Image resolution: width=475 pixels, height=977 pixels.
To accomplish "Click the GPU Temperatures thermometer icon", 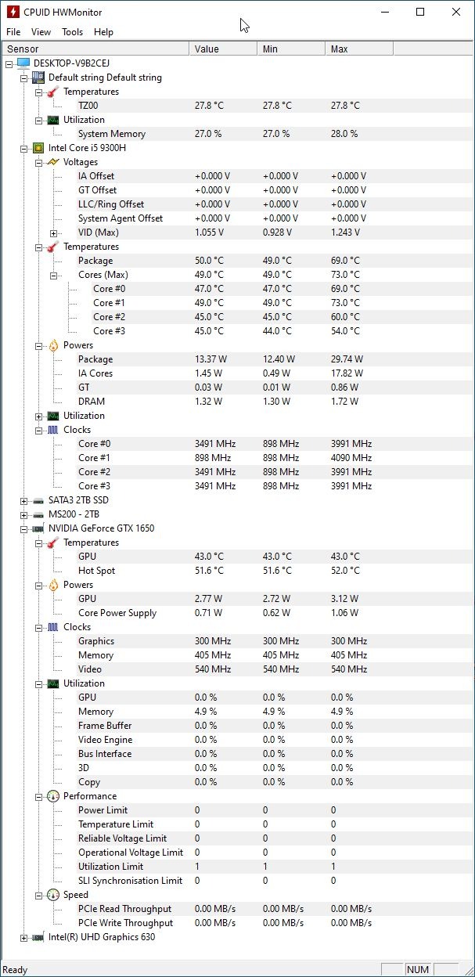I will tap(53, 543).
